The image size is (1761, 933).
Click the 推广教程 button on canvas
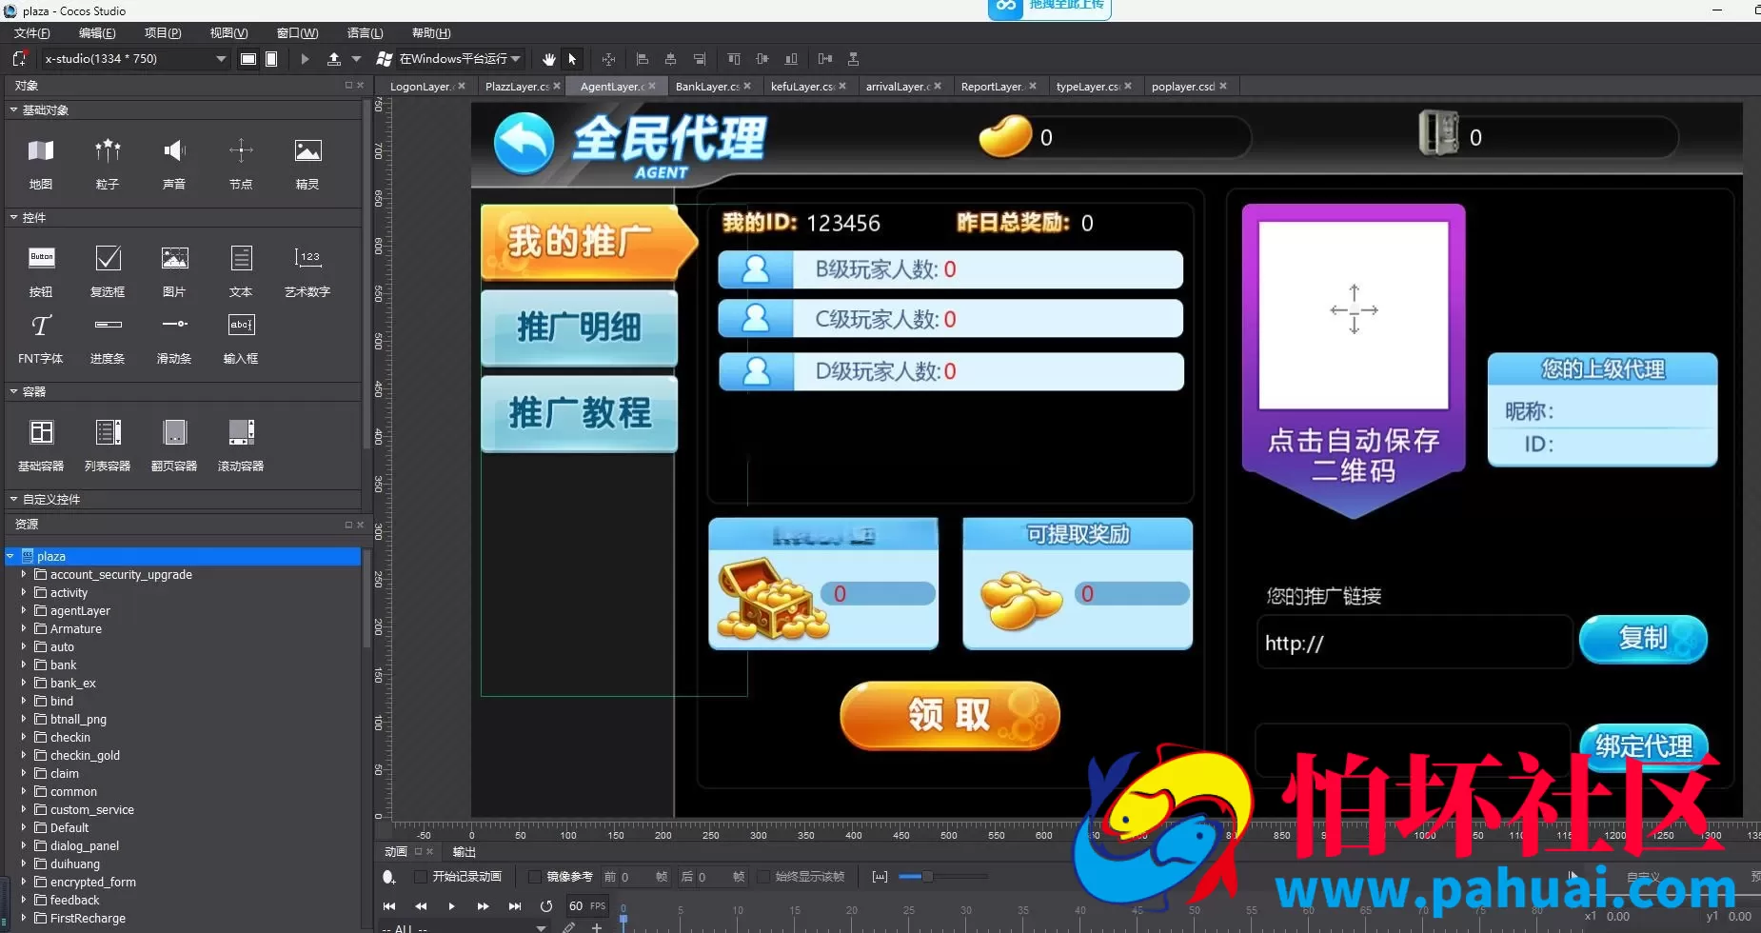[579, 413]
